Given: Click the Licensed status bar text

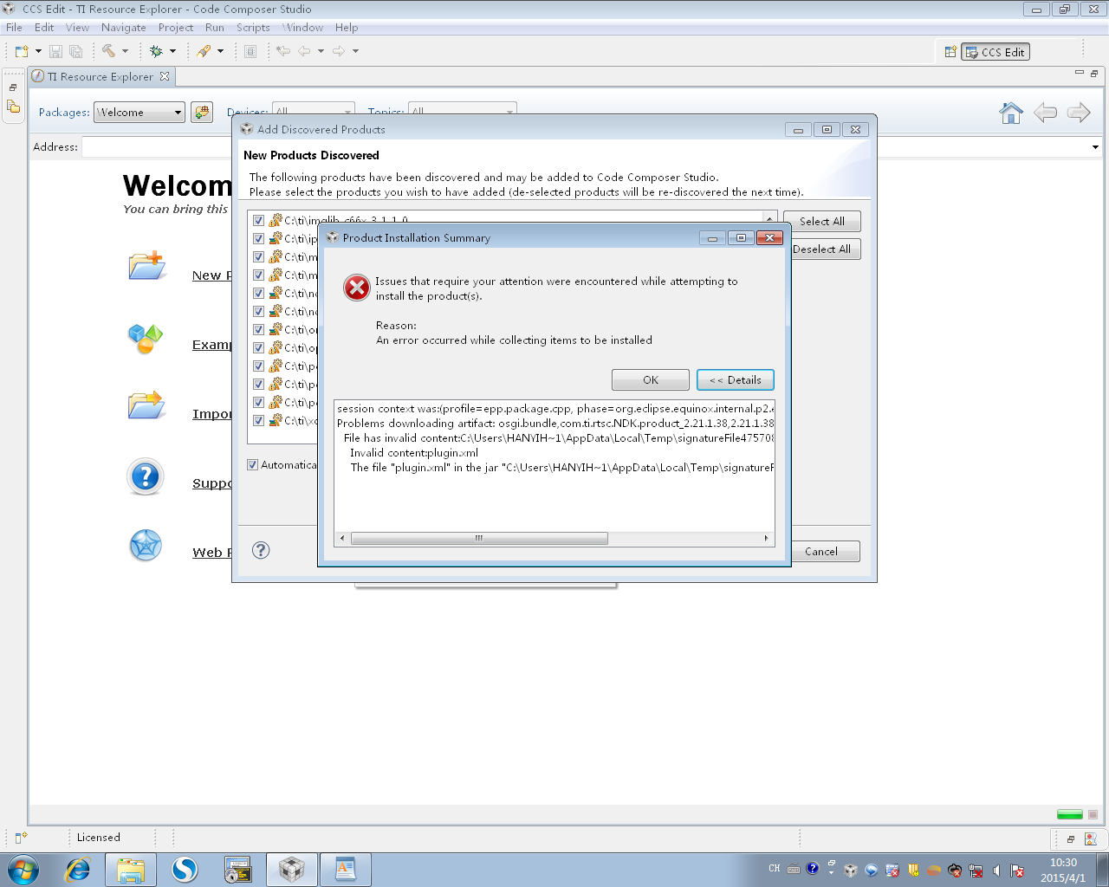Looking at the screenshot, I should click(99, 838).
